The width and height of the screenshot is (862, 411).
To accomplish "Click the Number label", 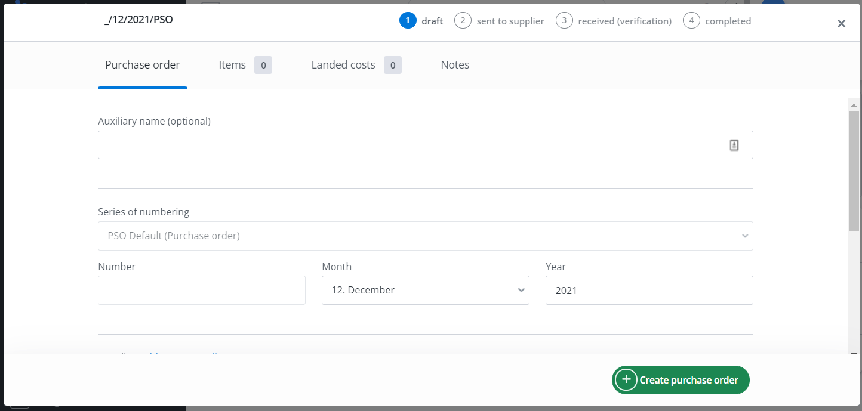I will click(x=116, y=267).
